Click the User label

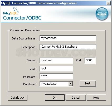point(33,69)
